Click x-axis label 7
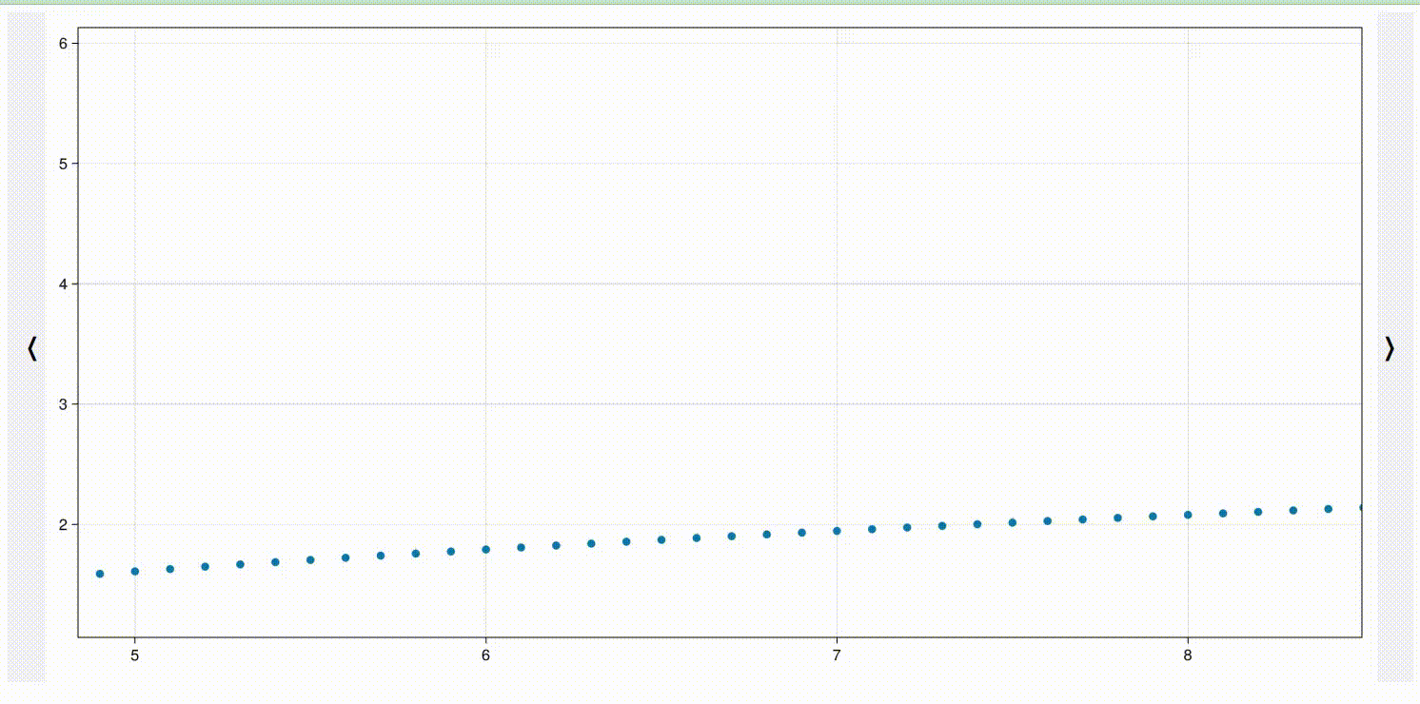Image resolution: width=1420 pixels, height=704 pixels. [x=837, y=655]
